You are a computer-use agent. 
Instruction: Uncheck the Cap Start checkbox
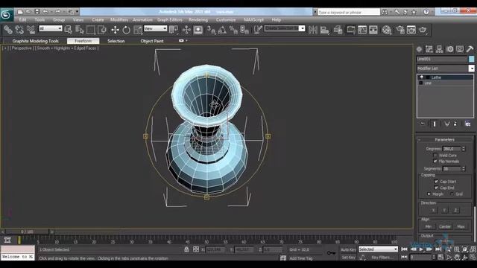click(436, 181)
